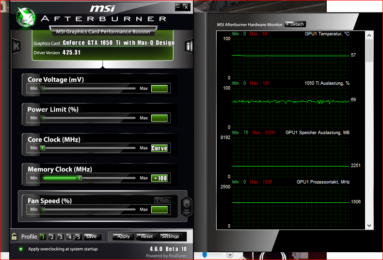Click the hardware monitor scrollbar thumb
This screenshot has width=383, height=260.
369,50
